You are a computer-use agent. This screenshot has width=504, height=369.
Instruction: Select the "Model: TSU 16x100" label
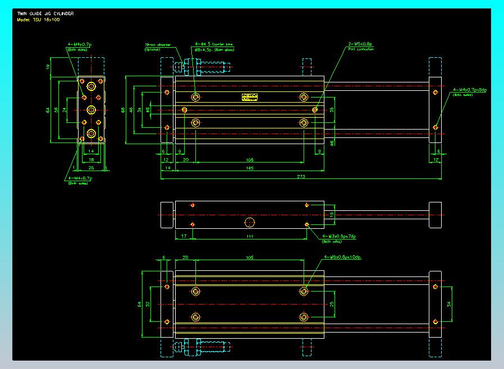[39, 19]
